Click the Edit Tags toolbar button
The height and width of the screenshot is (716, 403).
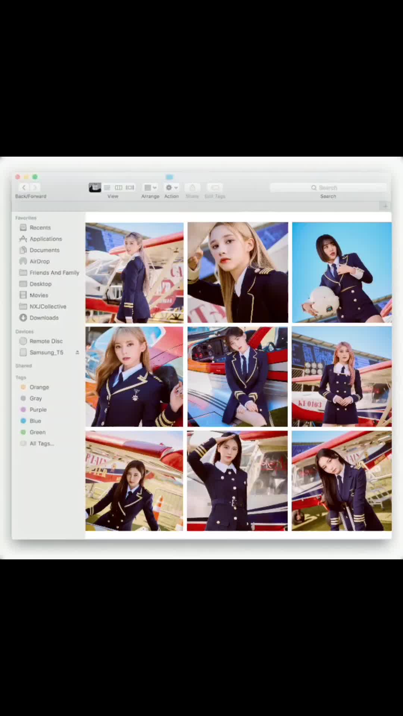point(215,188)
